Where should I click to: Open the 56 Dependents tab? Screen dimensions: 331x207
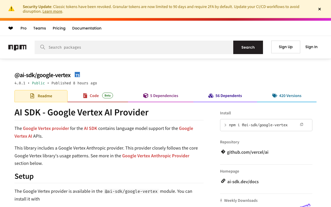(x=225, y=96)
